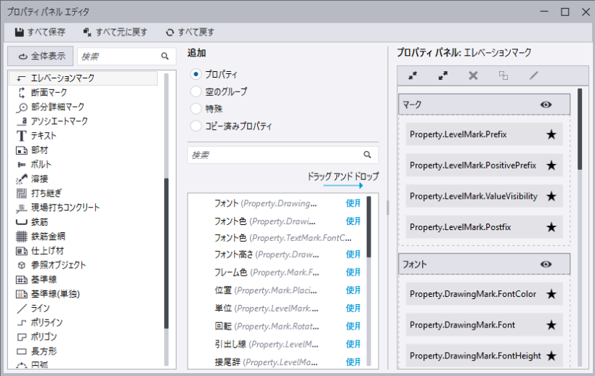Click 使用 next to 回転 property

click(353, 326)
